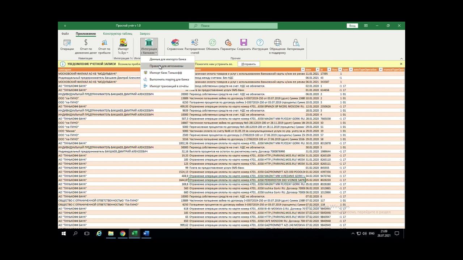The image size is (463, 260).
Task: Collapse the Интеграция с банками dropdown
Action: pyautogui.click(x=149, y=47)
